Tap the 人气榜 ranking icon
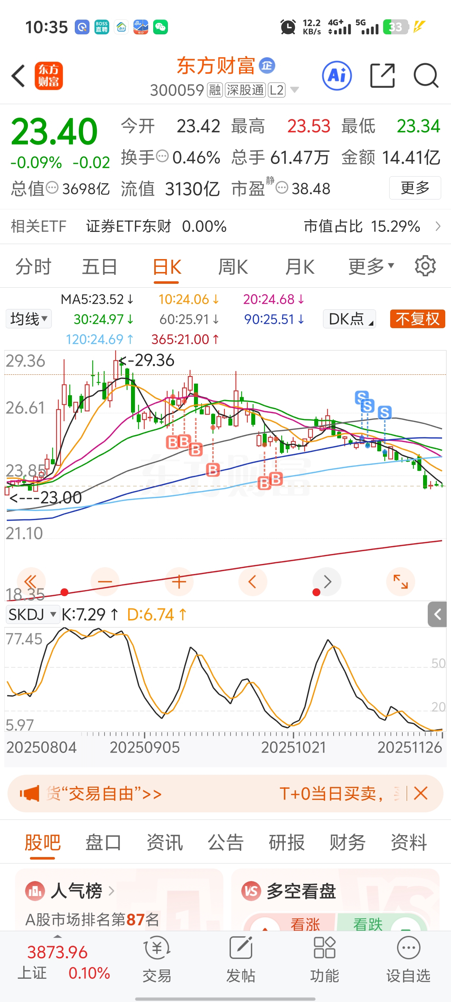This screenshot has height=1002, width=451. (x=35, y=891)
